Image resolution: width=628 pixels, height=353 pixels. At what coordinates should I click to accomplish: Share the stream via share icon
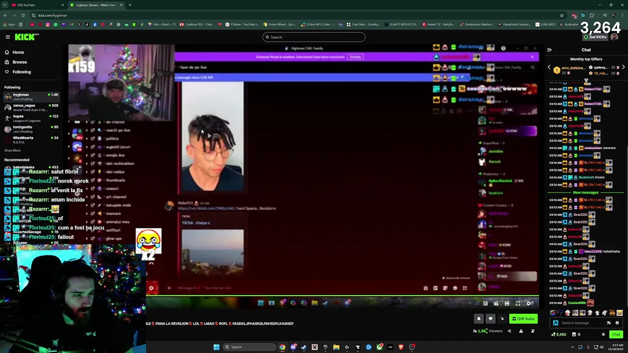(x=509, y=331)
